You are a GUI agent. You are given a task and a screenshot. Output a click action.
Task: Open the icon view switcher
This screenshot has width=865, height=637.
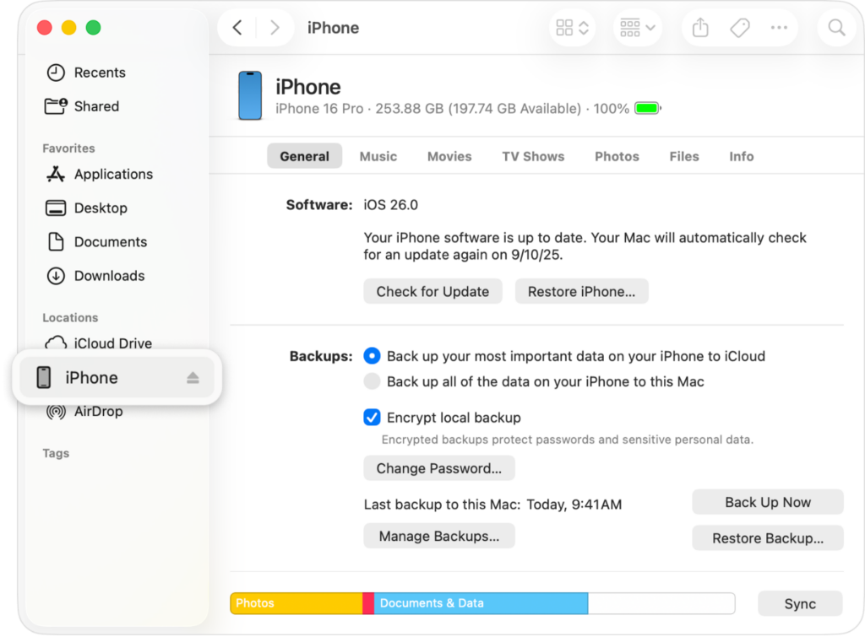(x=572, y=28)
